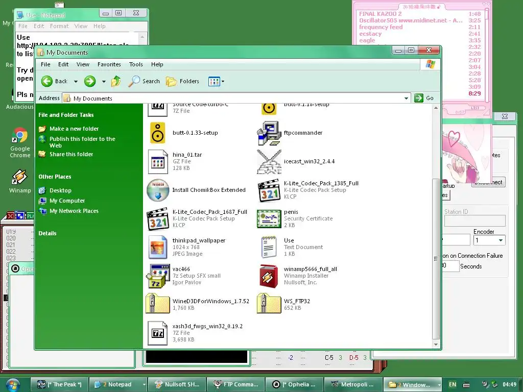Open the Edit menu in My Documents
523x392 pixels.
click(63, 64)
